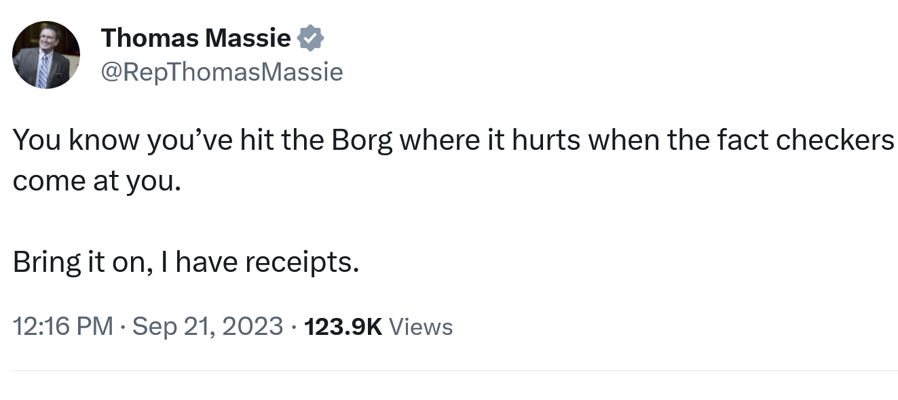The image size is (898, 400).
Task: Click the divider line below the tweet
Action: coord(455,371)
